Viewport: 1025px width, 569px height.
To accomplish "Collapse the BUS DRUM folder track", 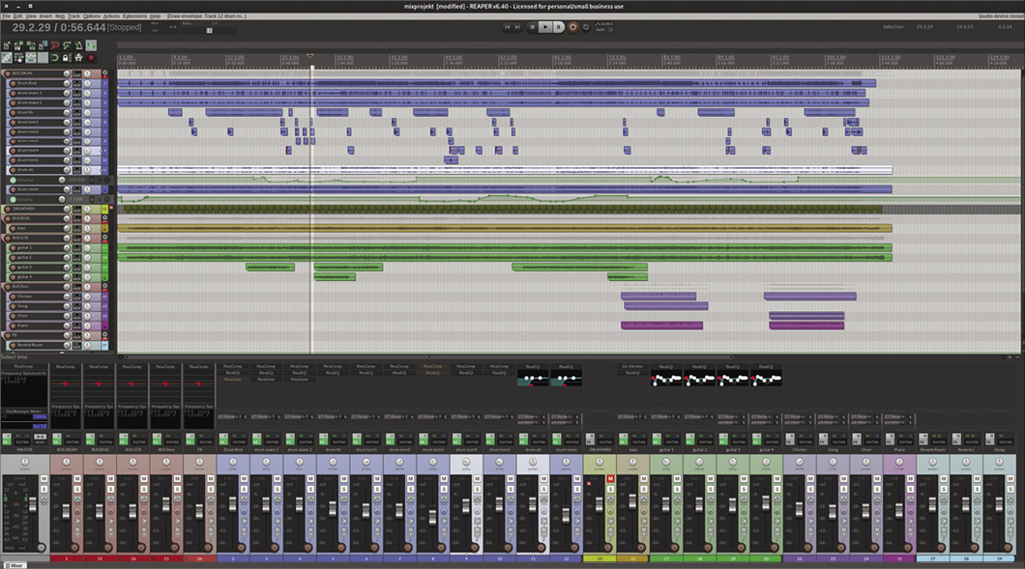I will tap(104, 72).
